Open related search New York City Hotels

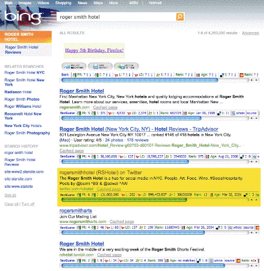pyautogui.click(x=23, y=126)
